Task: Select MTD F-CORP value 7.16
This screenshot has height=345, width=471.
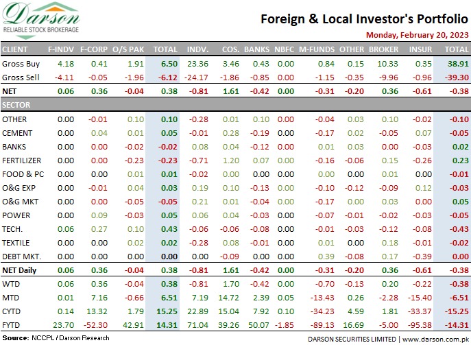Action: pyautogui.click(x=99, y=298)
